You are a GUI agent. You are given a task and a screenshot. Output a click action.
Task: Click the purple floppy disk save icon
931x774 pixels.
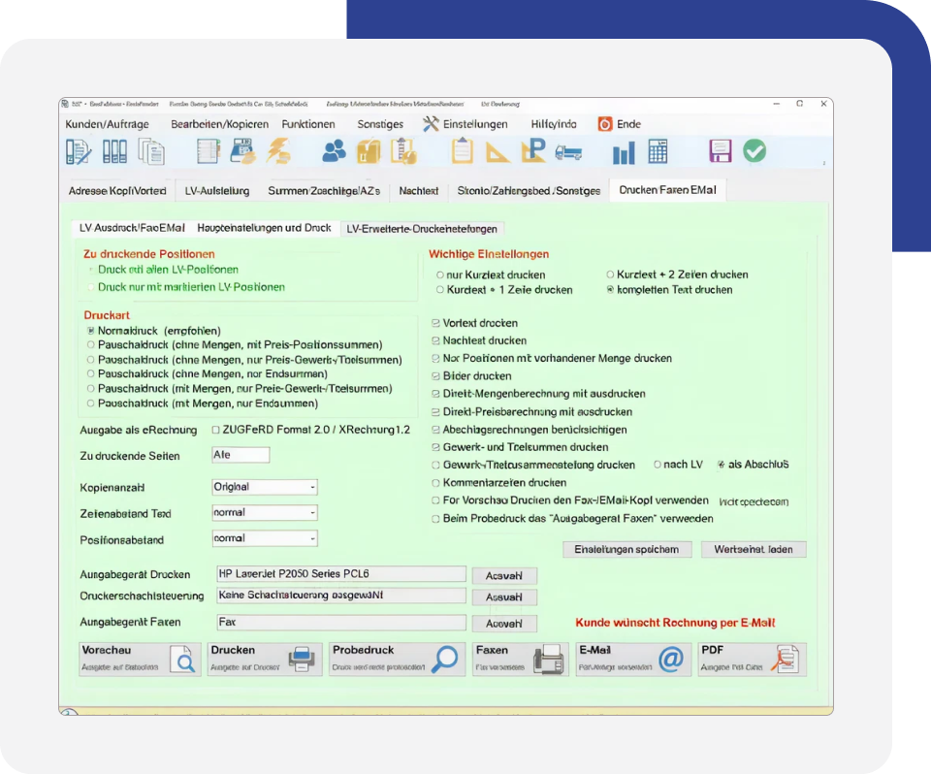coord(720,151)
